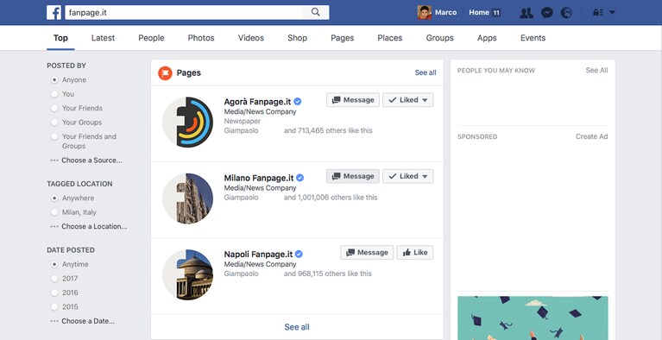Open Milano Fanpage.it profile picture
The image size is (662, 340).
(188, 198)
